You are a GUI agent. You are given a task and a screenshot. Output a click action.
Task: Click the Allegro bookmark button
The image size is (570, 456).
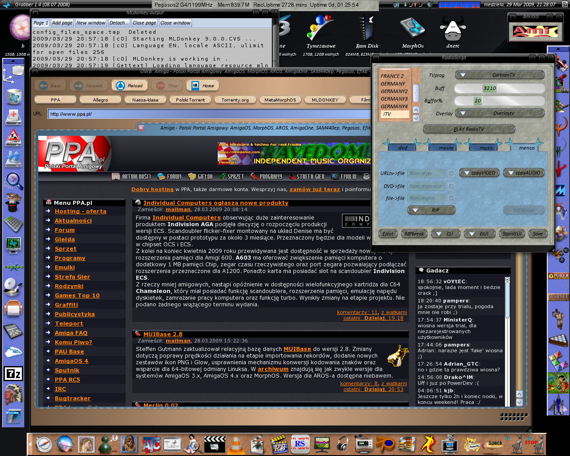[101, 100]
